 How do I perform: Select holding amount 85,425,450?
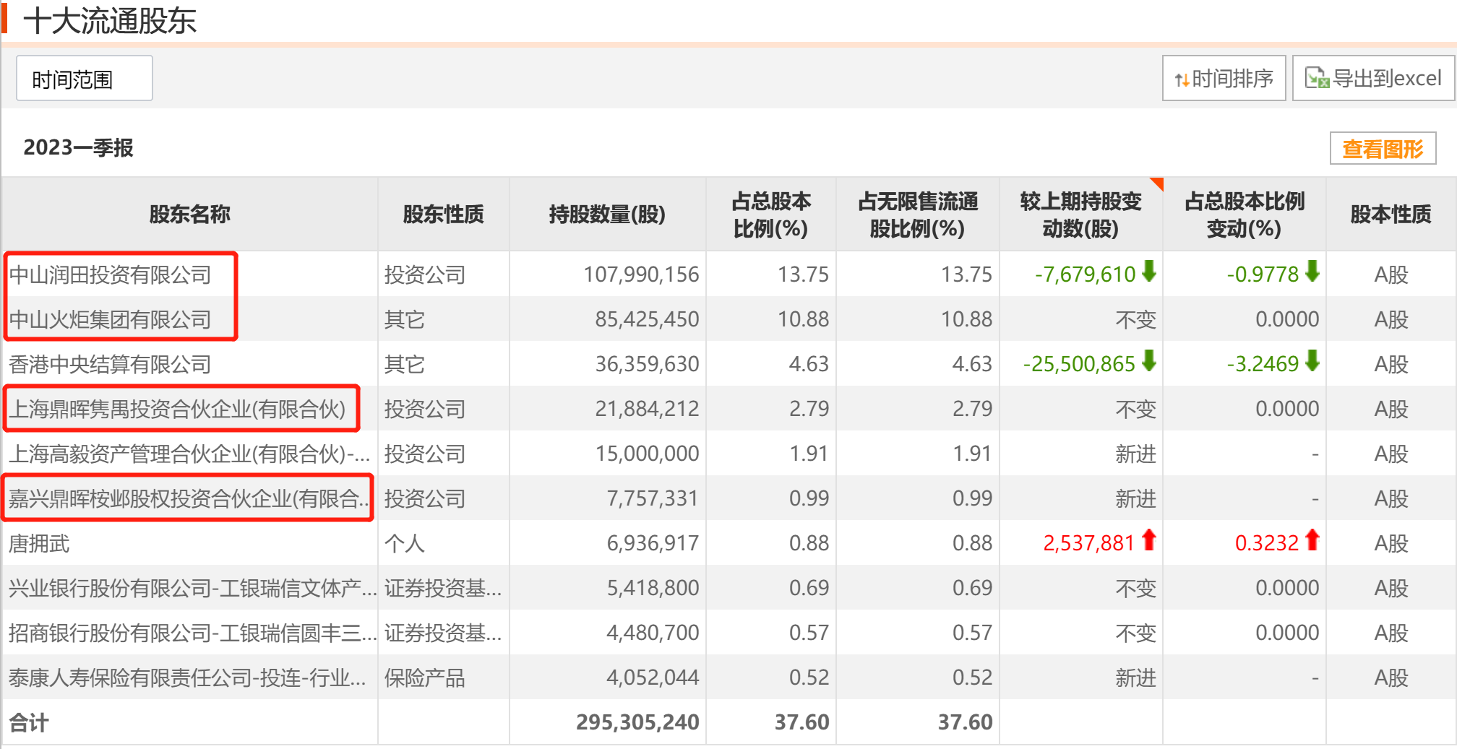tap(647, 319)
